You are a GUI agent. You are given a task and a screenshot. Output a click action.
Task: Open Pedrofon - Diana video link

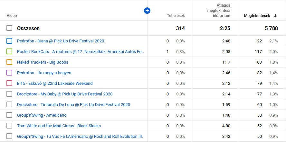(61, 41)
